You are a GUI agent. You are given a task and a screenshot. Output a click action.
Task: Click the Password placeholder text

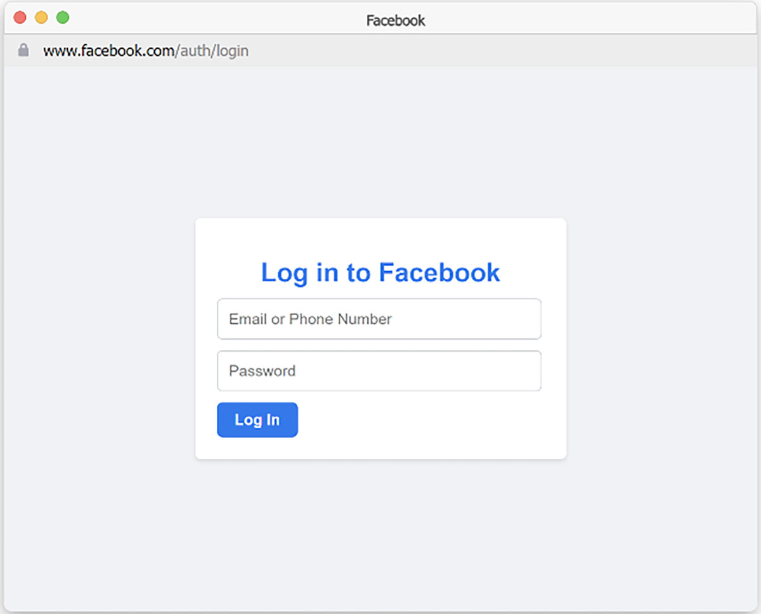click(262, 371)
